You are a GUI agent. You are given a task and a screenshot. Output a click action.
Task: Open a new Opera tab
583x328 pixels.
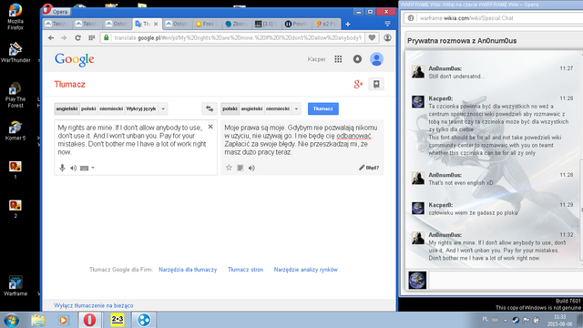tap(348, 25)
